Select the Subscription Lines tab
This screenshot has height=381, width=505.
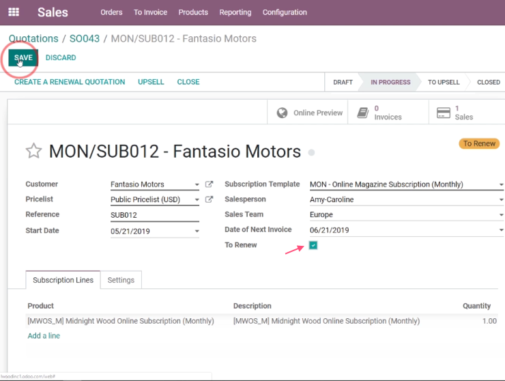click(x=63, y=280)
